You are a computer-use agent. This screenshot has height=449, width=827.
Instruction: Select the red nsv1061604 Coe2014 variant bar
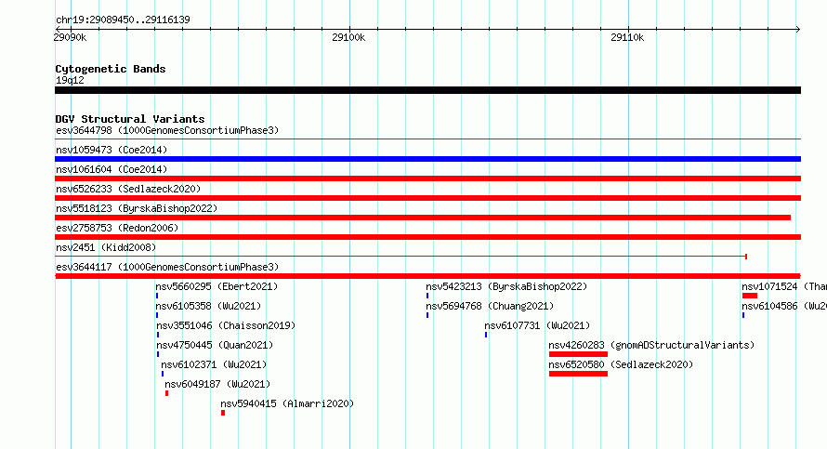427,178
